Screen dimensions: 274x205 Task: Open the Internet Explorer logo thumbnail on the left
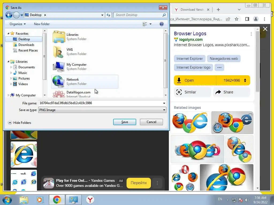click(24, 155)
